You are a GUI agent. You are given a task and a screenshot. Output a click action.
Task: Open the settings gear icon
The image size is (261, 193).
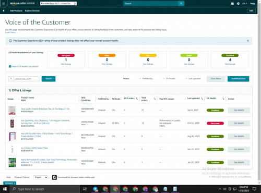click(x=238, y=4)
